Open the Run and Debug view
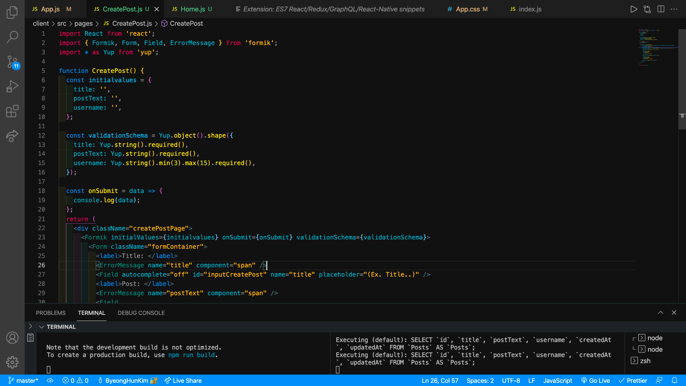This screenshot has width=686, height=386. click(x=12, y=86)
